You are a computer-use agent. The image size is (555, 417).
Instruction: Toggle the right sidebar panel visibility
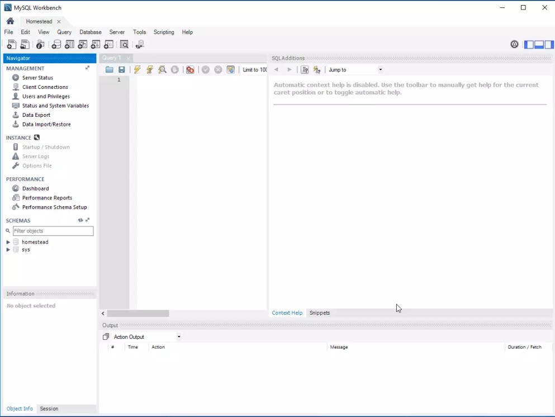549,44
